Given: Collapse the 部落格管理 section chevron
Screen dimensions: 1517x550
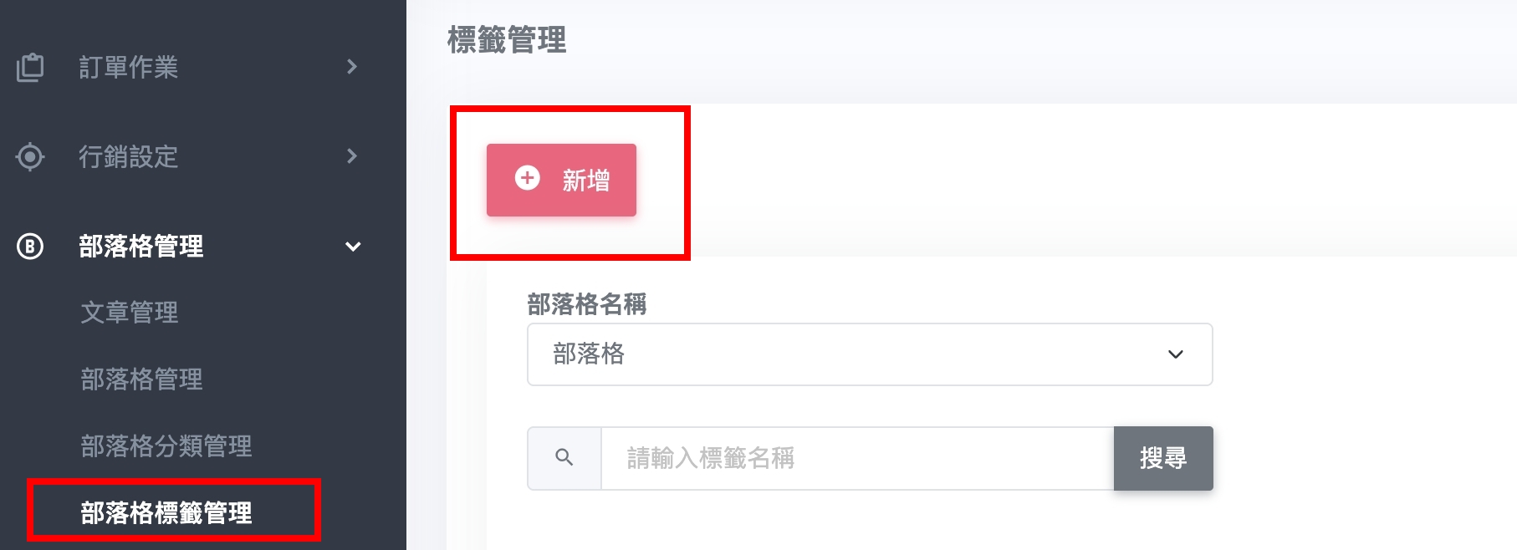Looking at the screenshot, I should [x=353, y=247].
